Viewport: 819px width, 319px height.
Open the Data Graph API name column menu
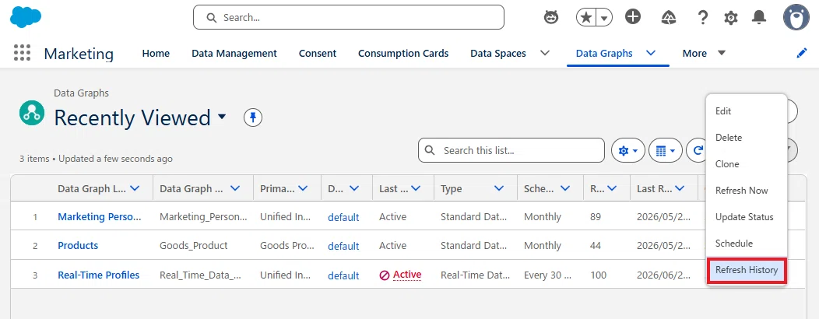[234, 188]
